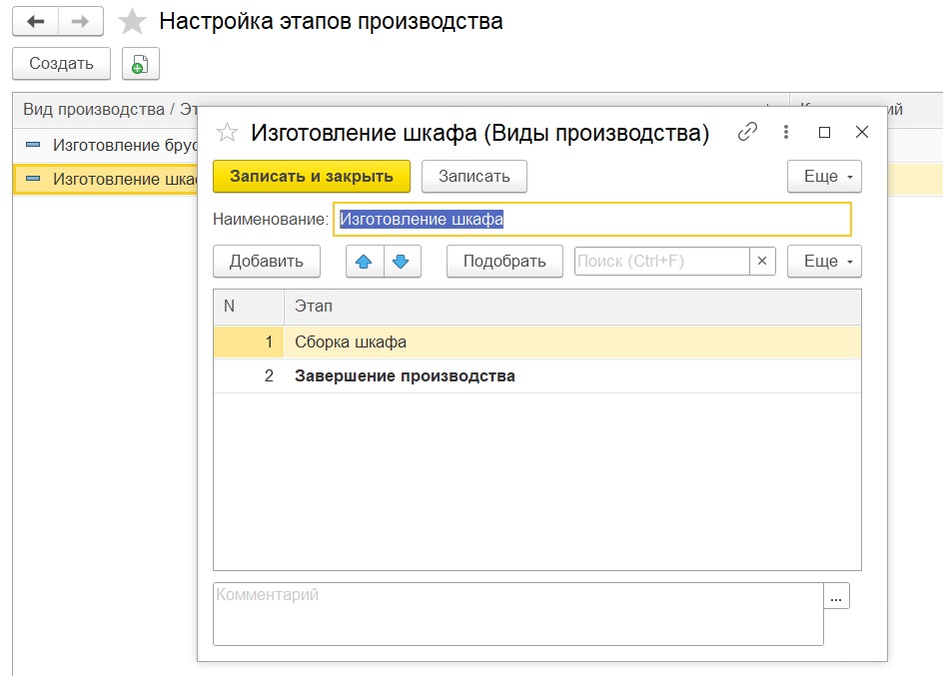Click Записать и закрыть
943x676 pixels.
[x=312, y=177]
